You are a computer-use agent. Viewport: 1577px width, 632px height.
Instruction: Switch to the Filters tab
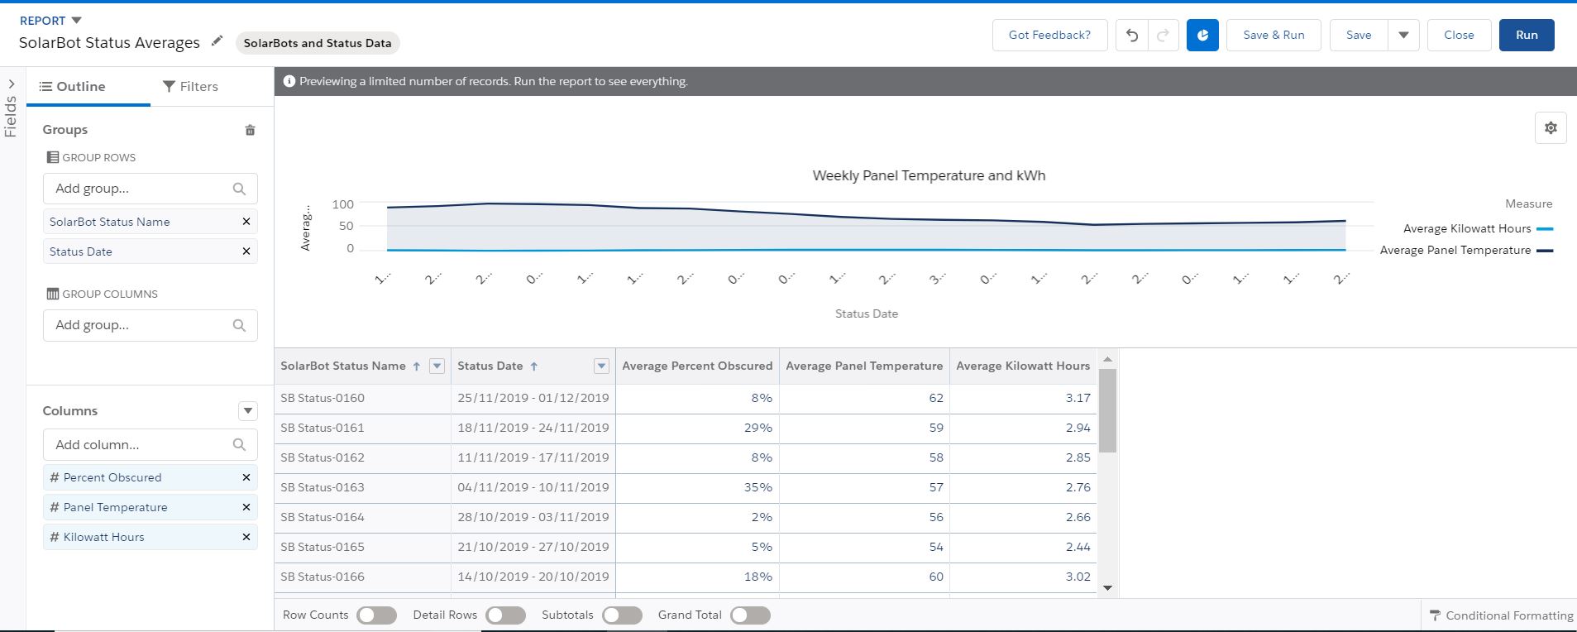(x=191, y=86)
